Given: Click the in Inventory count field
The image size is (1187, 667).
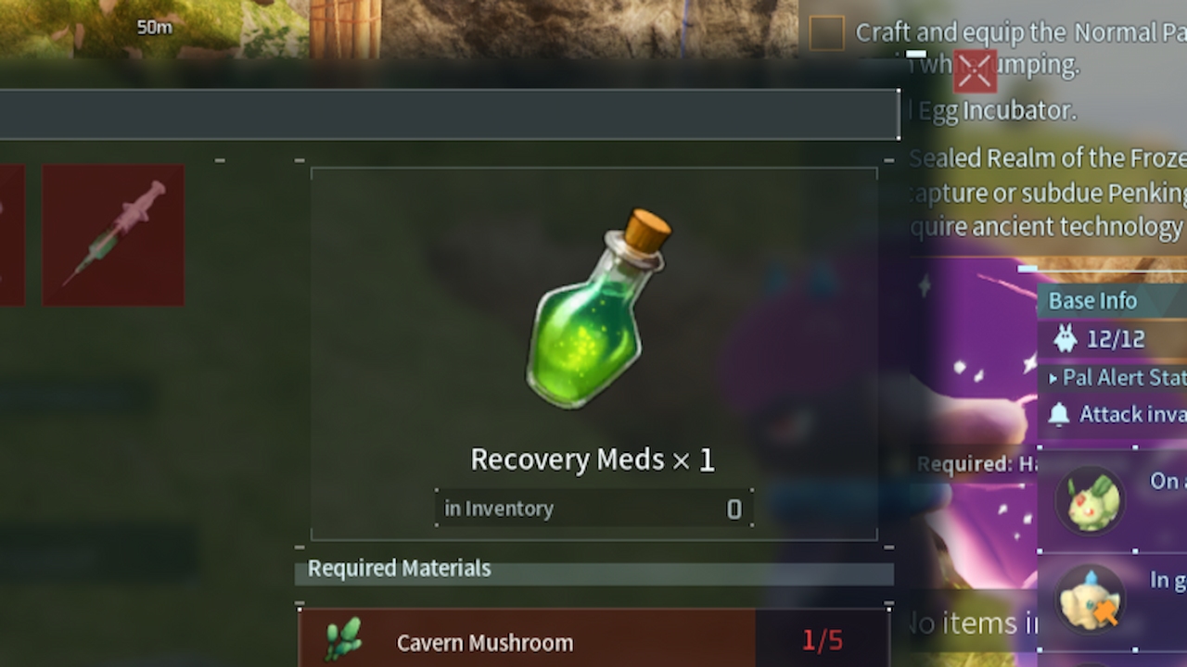Looking at the screenshot, I should 593,509.
